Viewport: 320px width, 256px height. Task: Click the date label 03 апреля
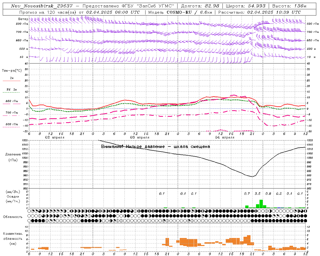click(139, 137)
